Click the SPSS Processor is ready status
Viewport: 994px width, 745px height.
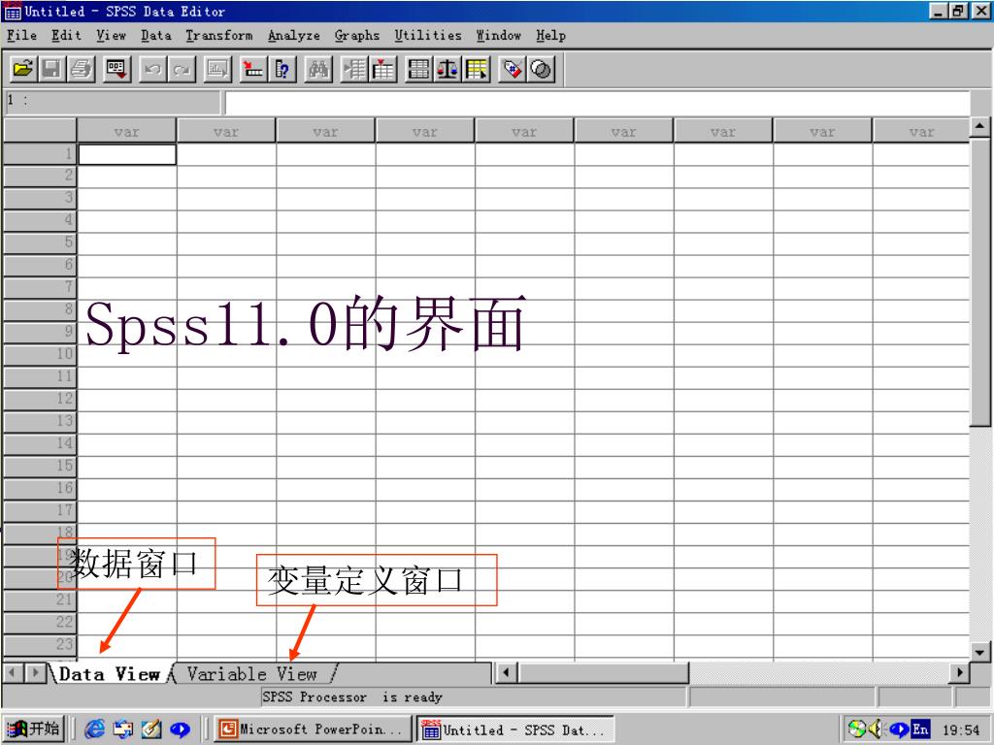click(x=351, y=697)
